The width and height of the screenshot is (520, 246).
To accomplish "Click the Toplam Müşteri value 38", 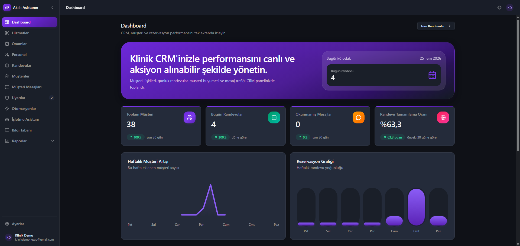I will point(131,124).
